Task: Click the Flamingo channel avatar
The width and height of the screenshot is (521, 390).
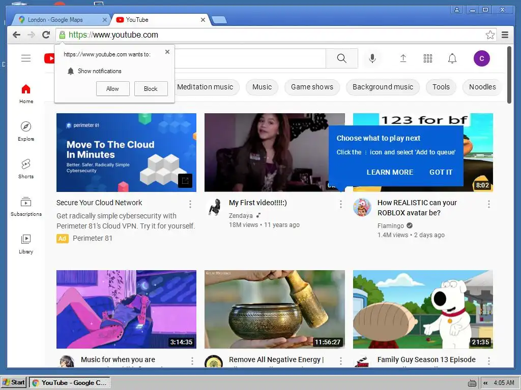Action: coord(362,207)
